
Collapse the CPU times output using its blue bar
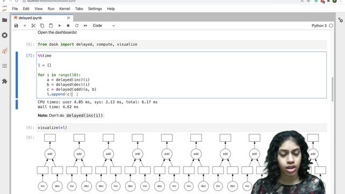click(x=17, y=105)
